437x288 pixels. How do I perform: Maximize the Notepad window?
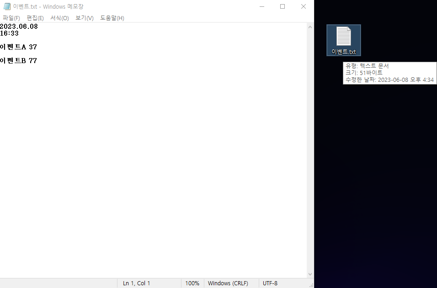coord(282,6)
